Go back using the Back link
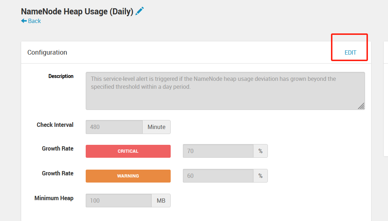 pos(34,21)
